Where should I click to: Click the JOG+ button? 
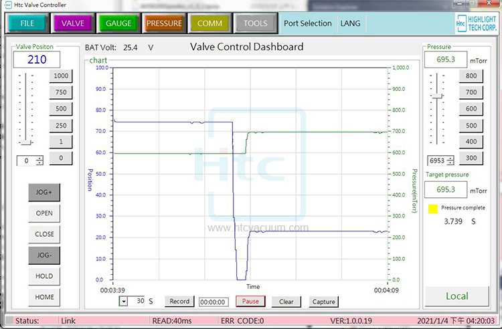(44, 192)
